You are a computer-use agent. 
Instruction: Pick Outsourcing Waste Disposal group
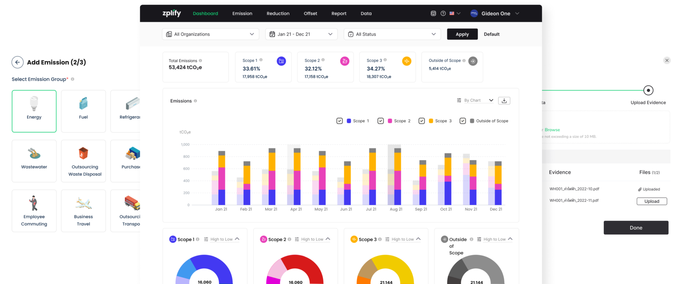(83, 161)
